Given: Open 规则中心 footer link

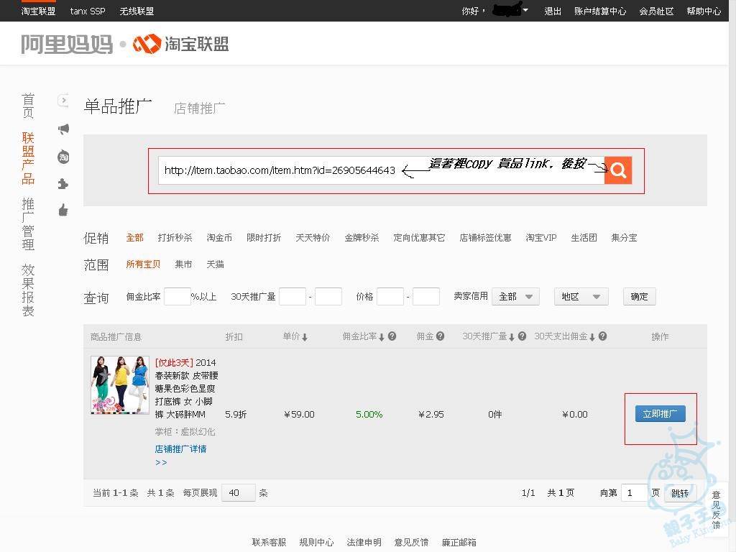Looking at the screenshot, I should pos(316,542).
